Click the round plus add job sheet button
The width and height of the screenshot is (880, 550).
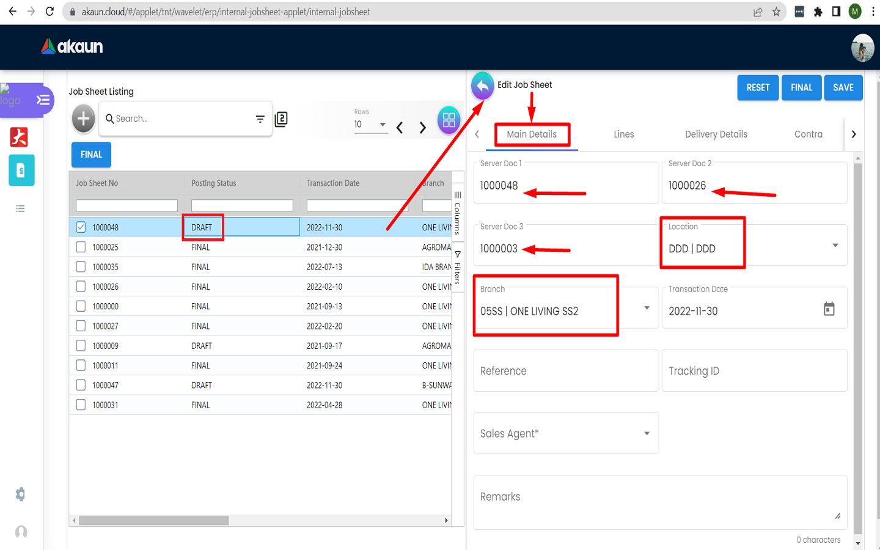(84, 119)
